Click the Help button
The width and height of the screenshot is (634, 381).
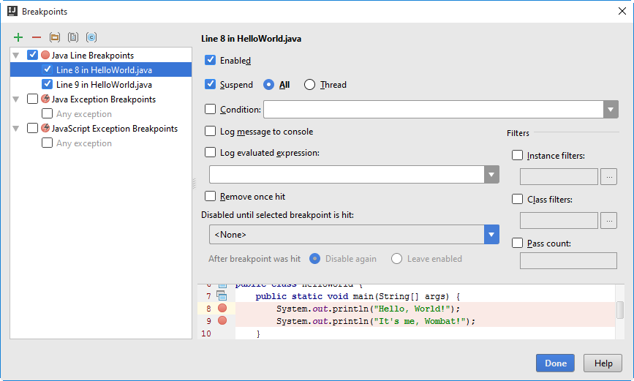tap(603, 363)
